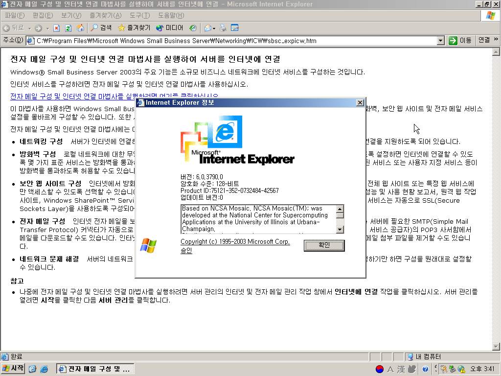Click the Korean IME taegeuk icon
This screenshot has width=501, height=376.
[x=380, y=369]
